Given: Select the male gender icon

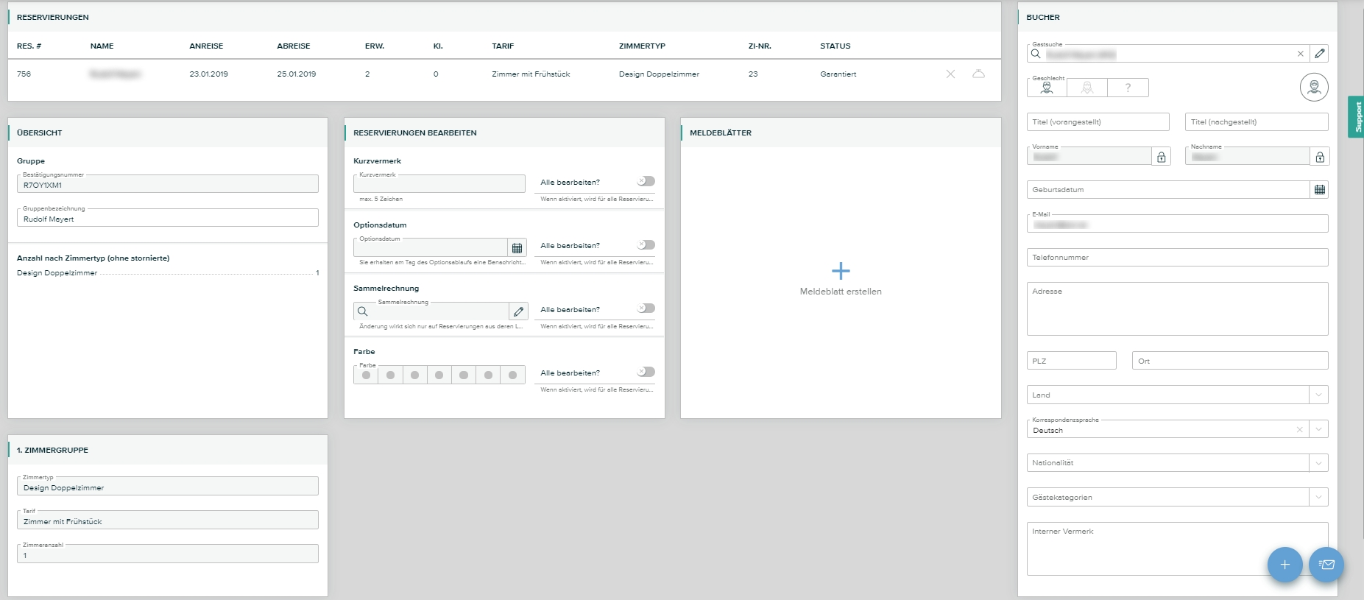Looking at the screenshot, I should (x=1047, y=88).
